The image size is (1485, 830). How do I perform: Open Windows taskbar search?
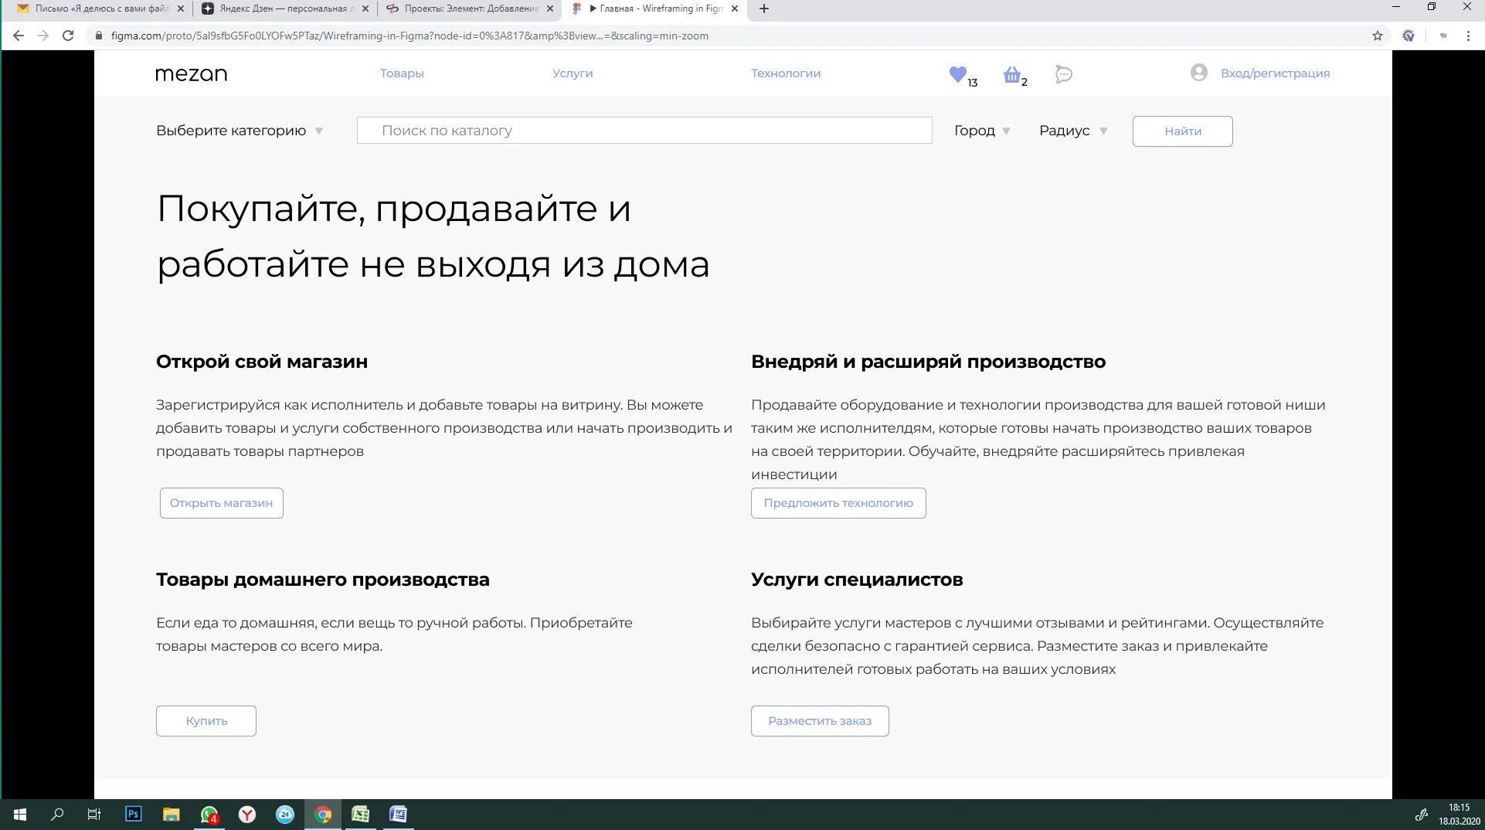click(57, 815)
